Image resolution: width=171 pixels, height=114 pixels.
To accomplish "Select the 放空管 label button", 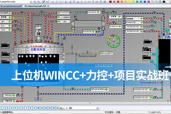I will tap(115, 17).
